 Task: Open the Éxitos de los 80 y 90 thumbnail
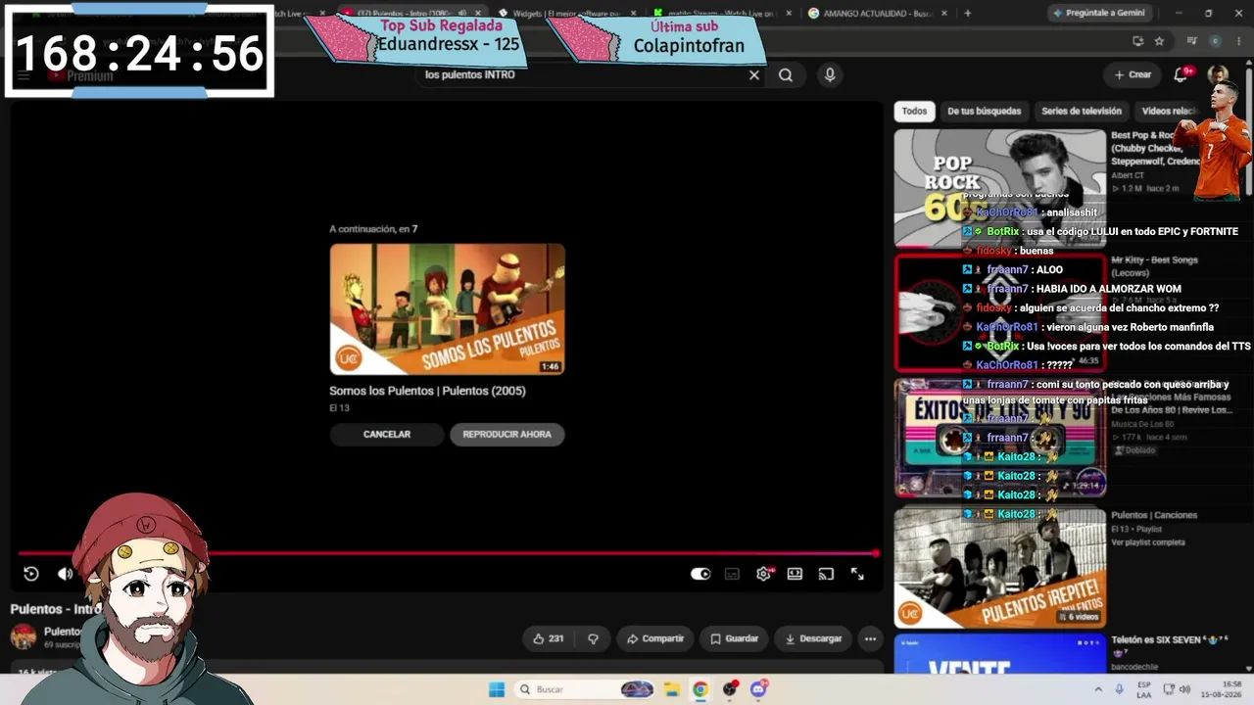point(1000,438)
